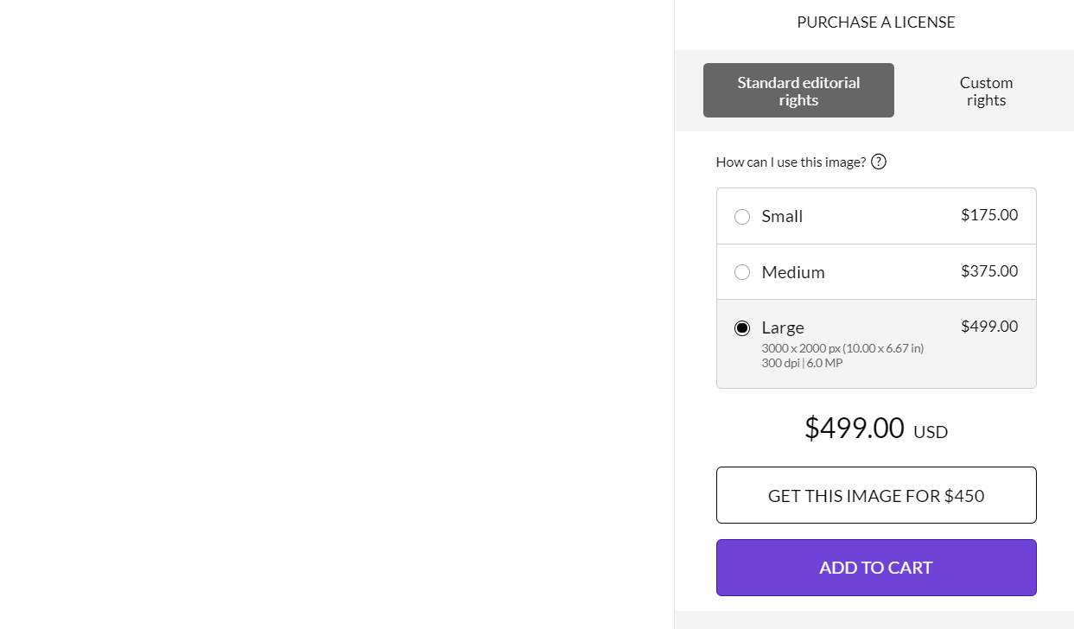
Task: Switch to Custom rights tab
Action: pos(986,91)
